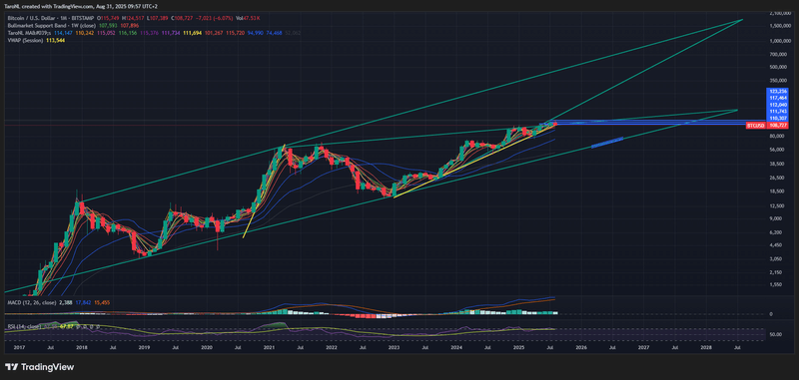Click the MACD value 17,842
The width and height of the screenshot is (799, 380).
click(83, 302)
